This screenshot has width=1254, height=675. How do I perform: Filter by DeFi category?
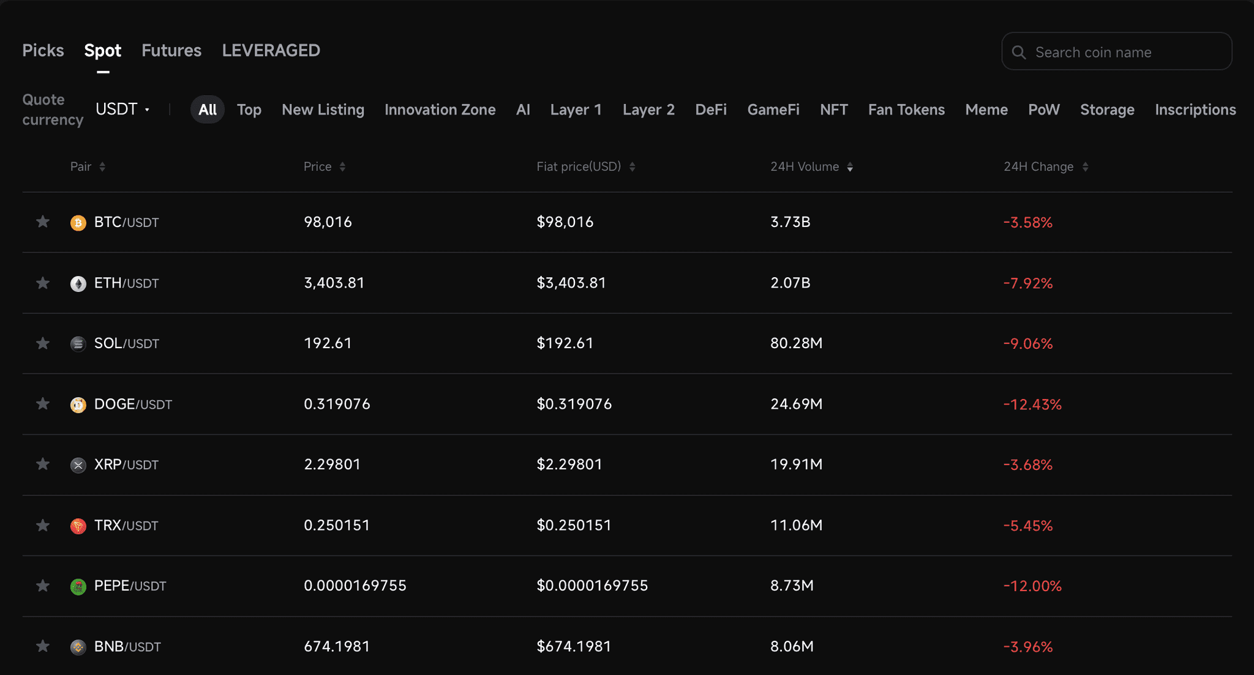[x=711, y=110]
